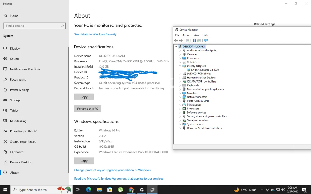Image resolution: width=311 pixels, height=194 pixels.
Task: Collapse the Display adapters node
Action: click(x=180, y=66)
